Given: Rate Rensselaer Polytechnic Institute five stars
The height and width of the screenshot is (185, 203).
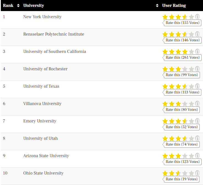Looking at the screenshot, I should click(191, 34).
